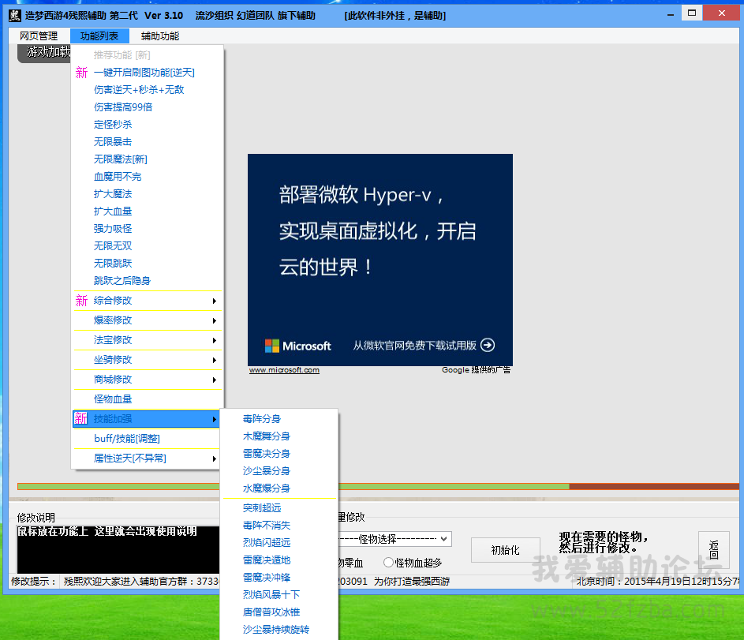Click the Hyper-v advertisement banner

click(x=380, y=260)
